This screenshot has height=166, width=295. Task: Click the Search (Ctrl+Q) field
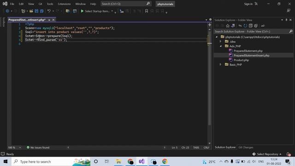tap(126, 4)
